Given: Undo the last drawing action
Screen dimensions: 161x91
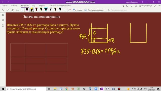Looking at the screenshot, I should click(x=3, y=10).
